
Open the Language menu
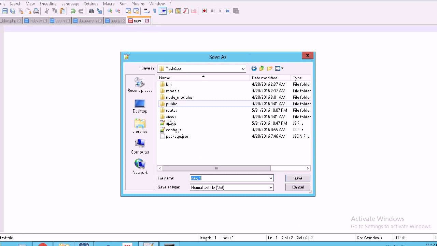tap(70, 3)
